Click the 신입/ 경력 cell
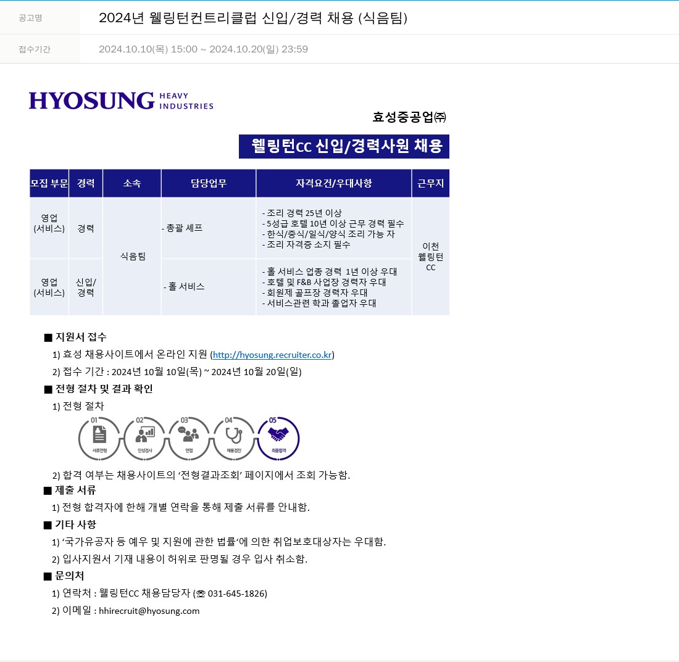679x662 pixels. click(x=86, y=288)
